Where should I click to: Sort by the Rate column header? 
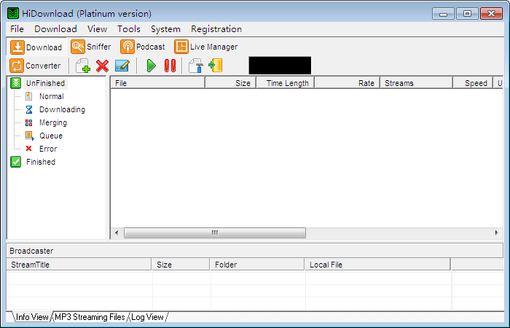[347, 83]
